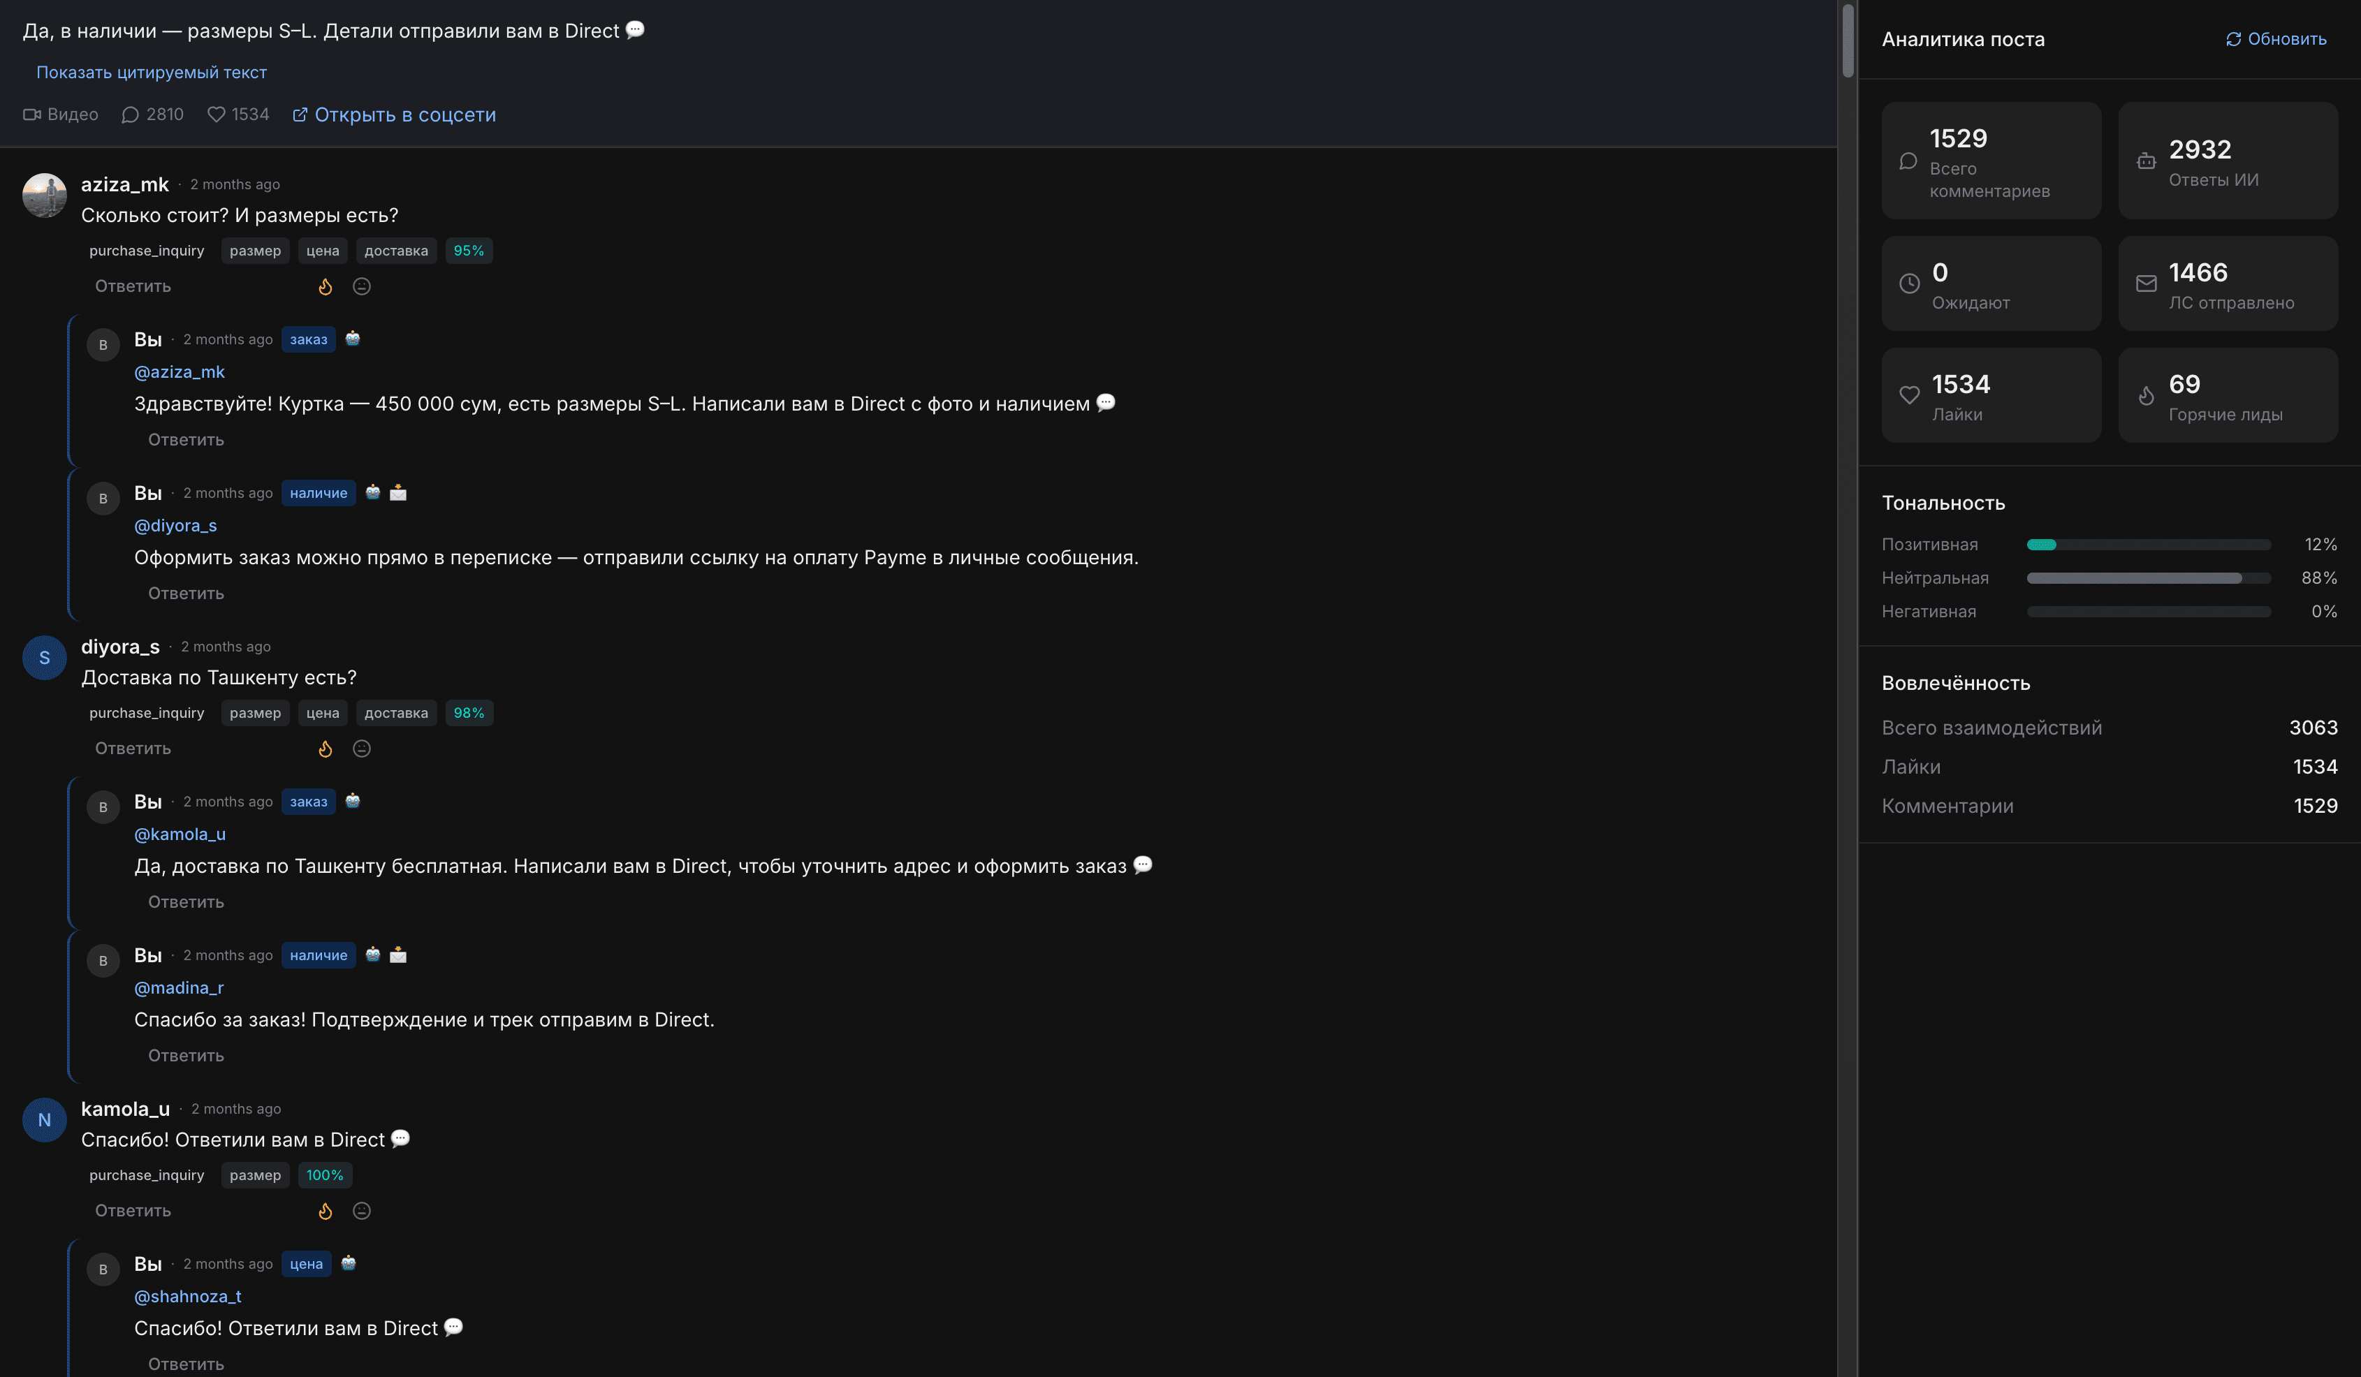Click mail icon beside наличие tag on @diyora_s reply

pos(398,492)
